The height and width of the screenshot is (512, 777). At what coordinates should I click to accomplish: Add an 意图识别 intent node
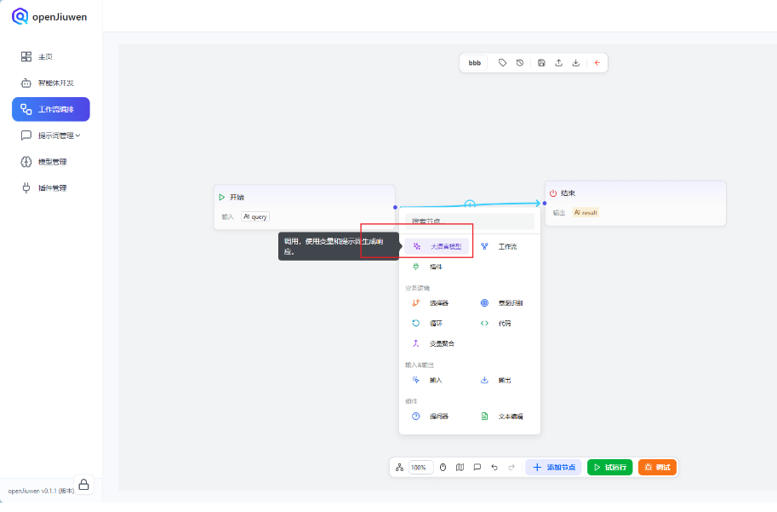click(502, 303)
